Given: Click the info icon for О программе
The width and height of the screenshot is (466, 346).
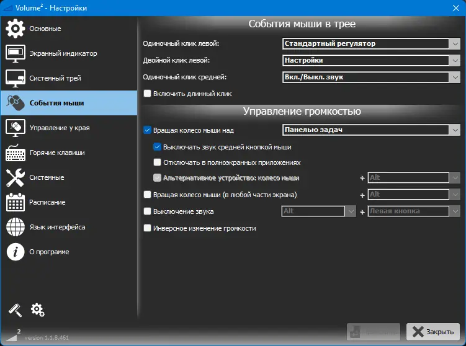Looking at the screenshot, I should [15, 252].
